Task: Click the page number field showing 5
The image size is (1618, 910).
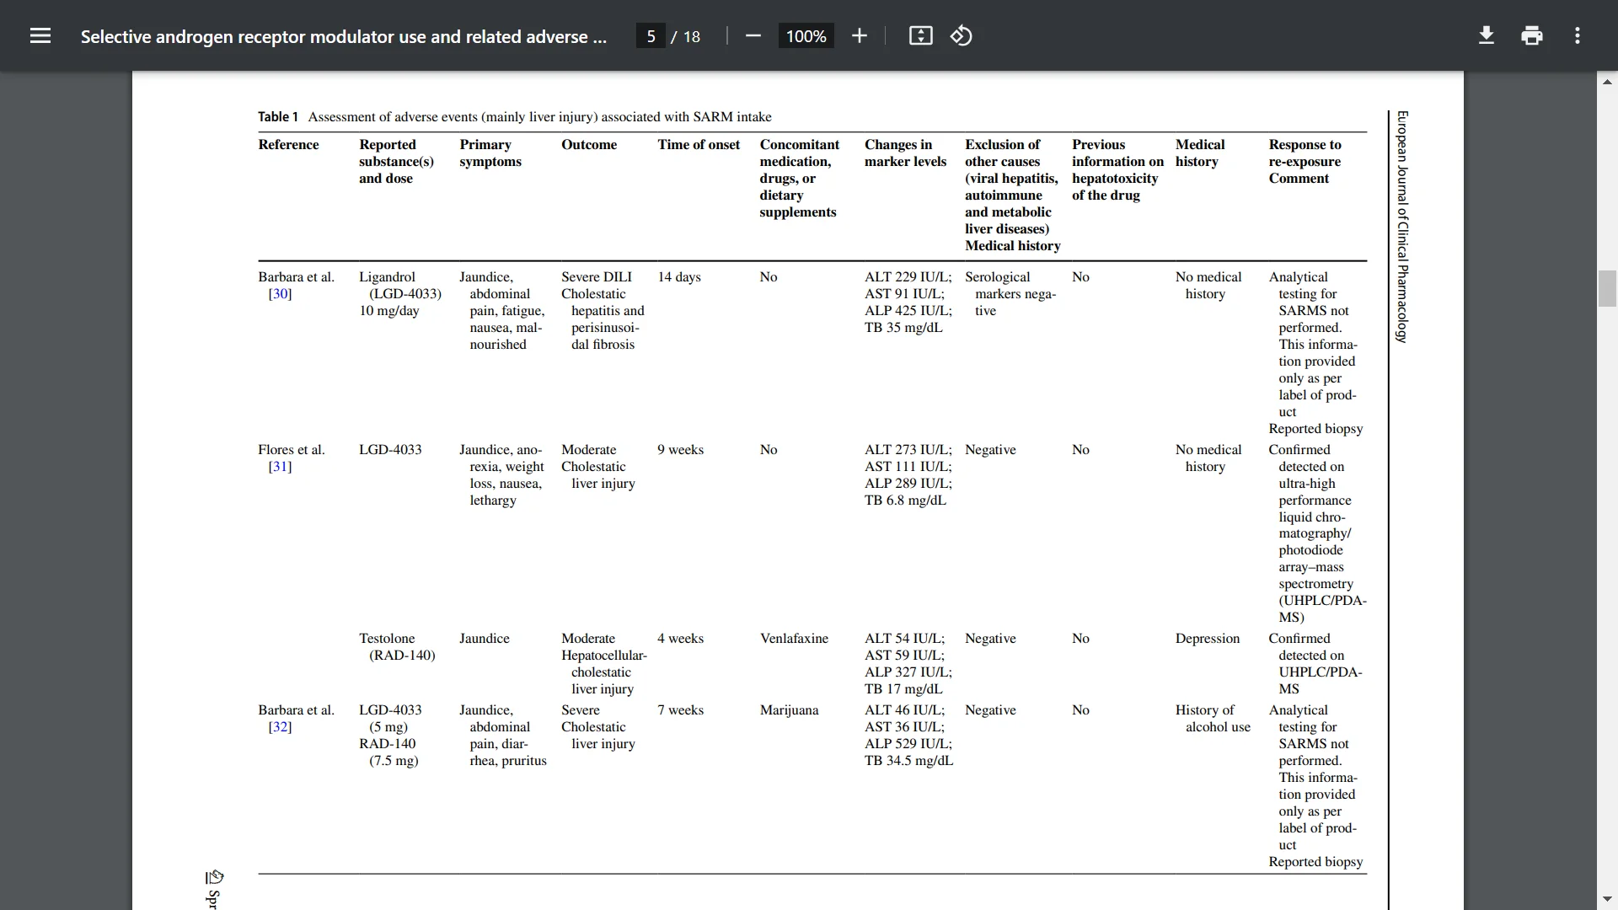Action: pos(651,36)
